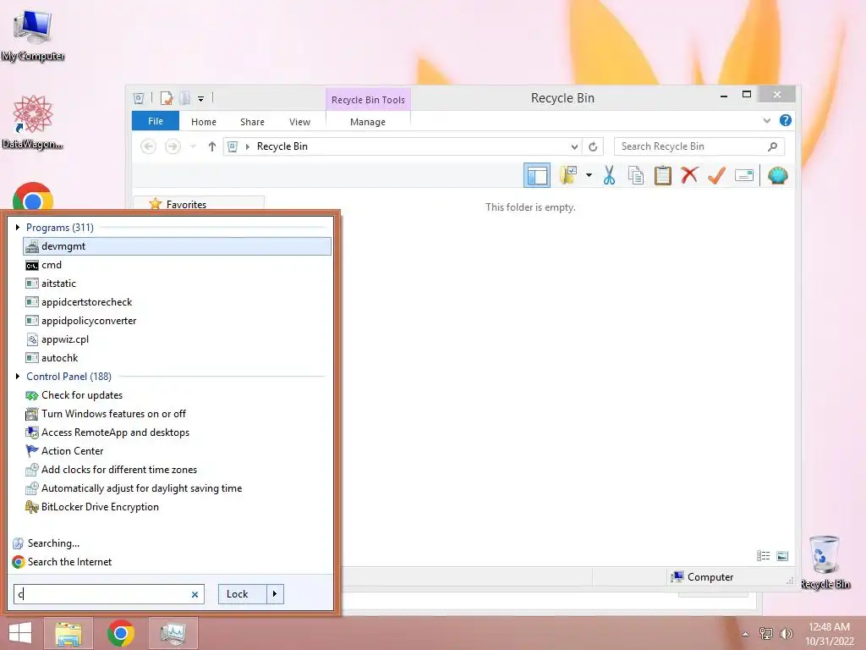Click the Back navigation arrow

[x=148, y=146]
